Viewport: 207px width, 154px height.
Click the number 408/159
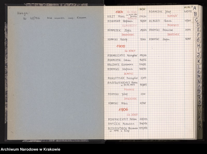(188, 11)
